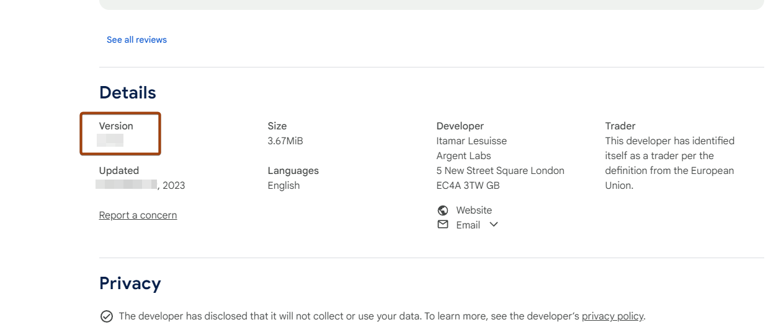Click the Argent Labs company name

[x=463, y=156]
